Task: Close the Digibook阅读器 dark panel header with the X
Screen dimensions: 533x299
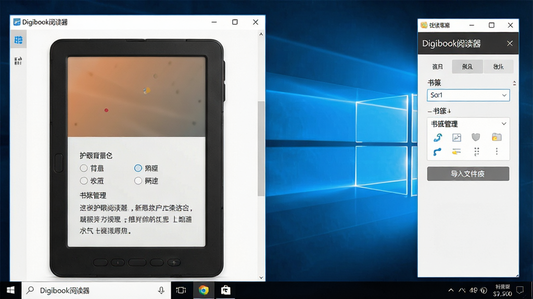Action: [510, 44]
